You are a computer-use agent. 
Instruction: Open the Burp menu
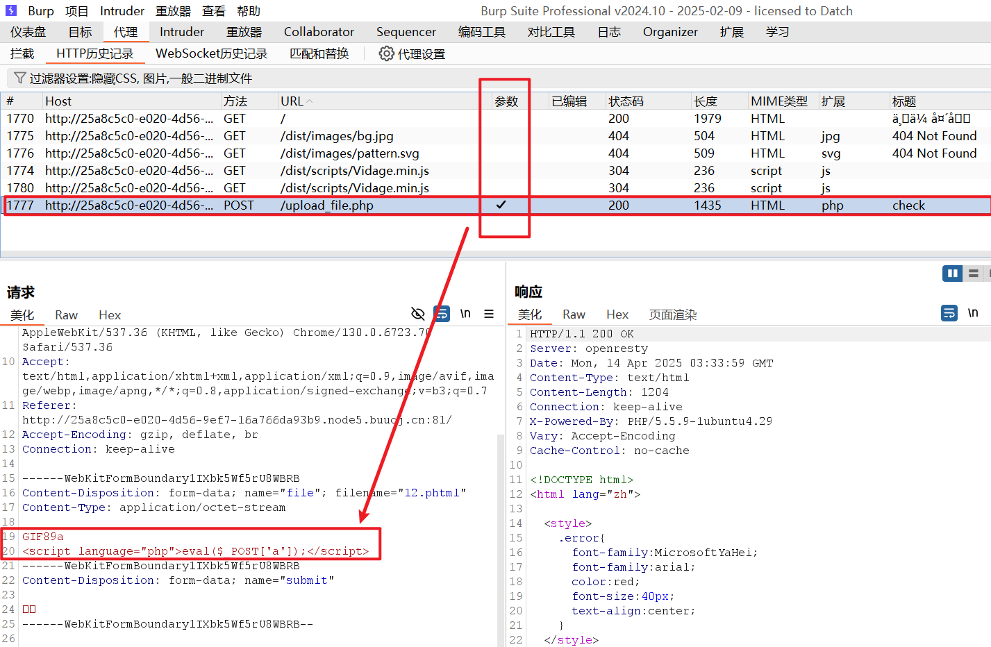click(x=41, y=11)
